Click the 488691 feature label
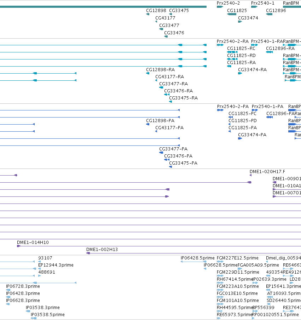This screenshot has height=320, width=301. coord(47,272)
